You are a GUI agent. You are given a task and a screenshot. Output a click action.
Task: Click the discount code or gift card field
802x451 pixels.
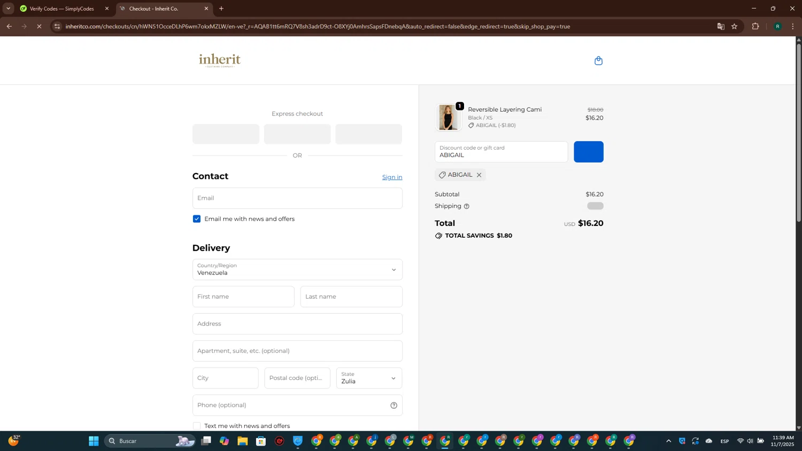click(x=501, y=152)
